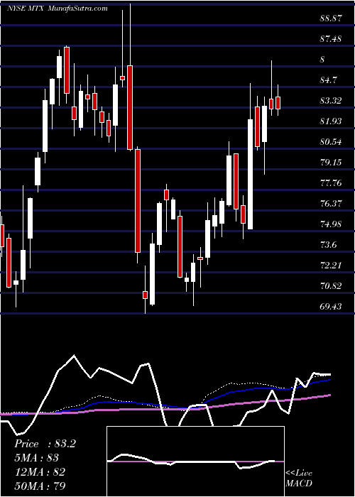Select the 72.21 price axis label

(x=331, y=266)
